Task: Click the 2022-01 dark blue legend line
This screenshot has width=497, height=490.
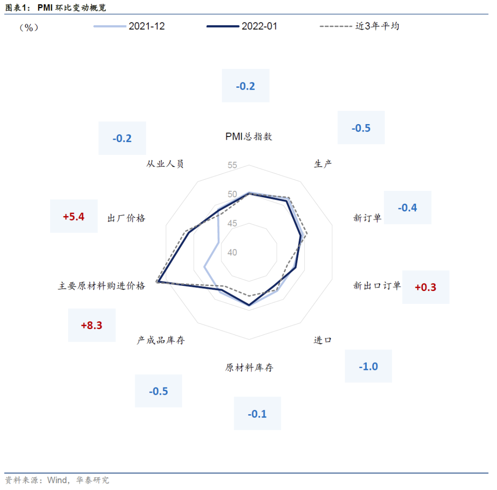Action: click(223, 27)
